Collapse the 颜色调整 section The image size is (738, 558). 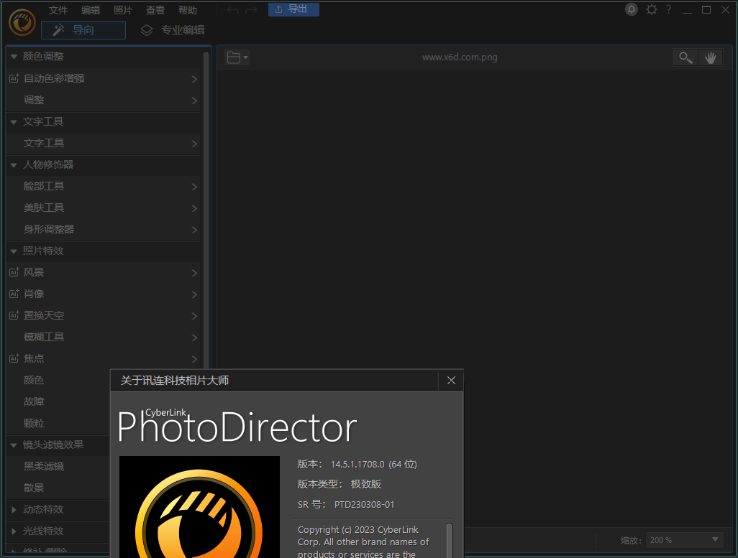click(x=13, y=56)
